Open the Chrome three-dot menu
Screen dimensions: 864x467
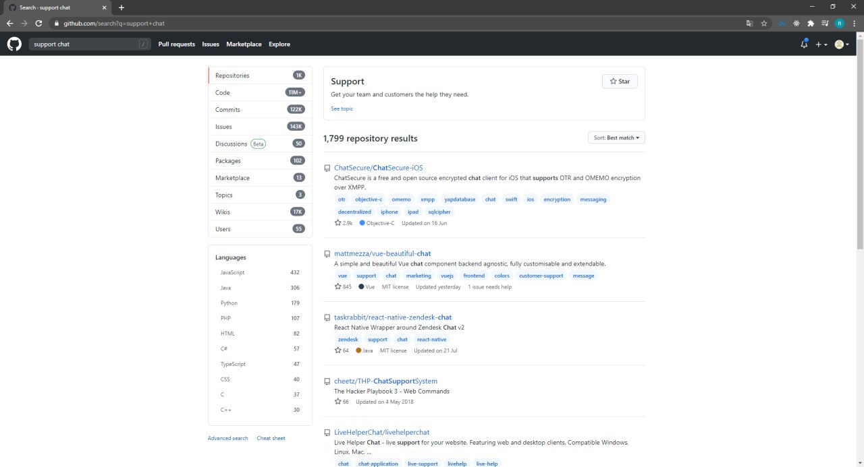click(855, 23)
